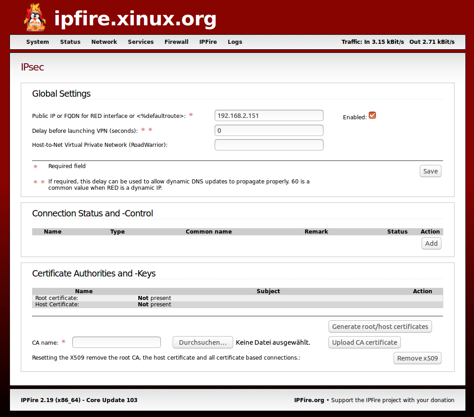Open the Firewall menu
The width and height of the screenshot is (474, 417).
pyautogui.click(x=176, y=42)
